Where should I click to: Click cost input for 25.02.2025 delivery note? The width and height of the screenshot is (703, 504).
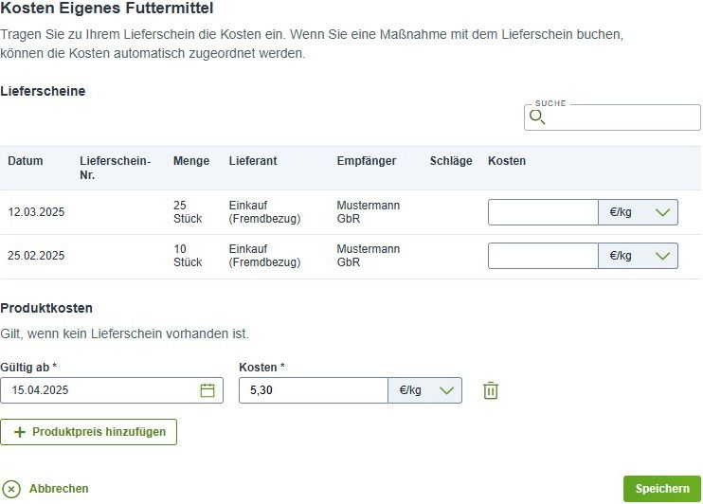point(543,256)
